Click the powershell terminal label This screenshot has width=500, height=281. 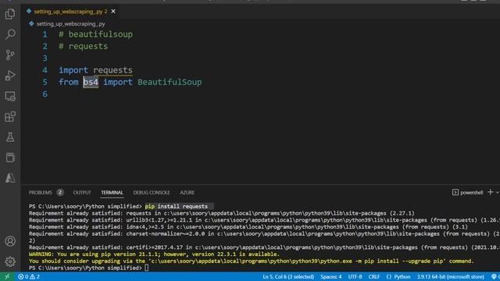point(467,193)
